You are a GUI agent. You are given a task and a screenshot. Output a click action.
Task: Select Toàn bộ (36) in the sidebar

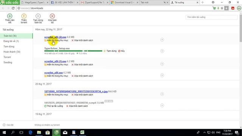click(16, 36)
